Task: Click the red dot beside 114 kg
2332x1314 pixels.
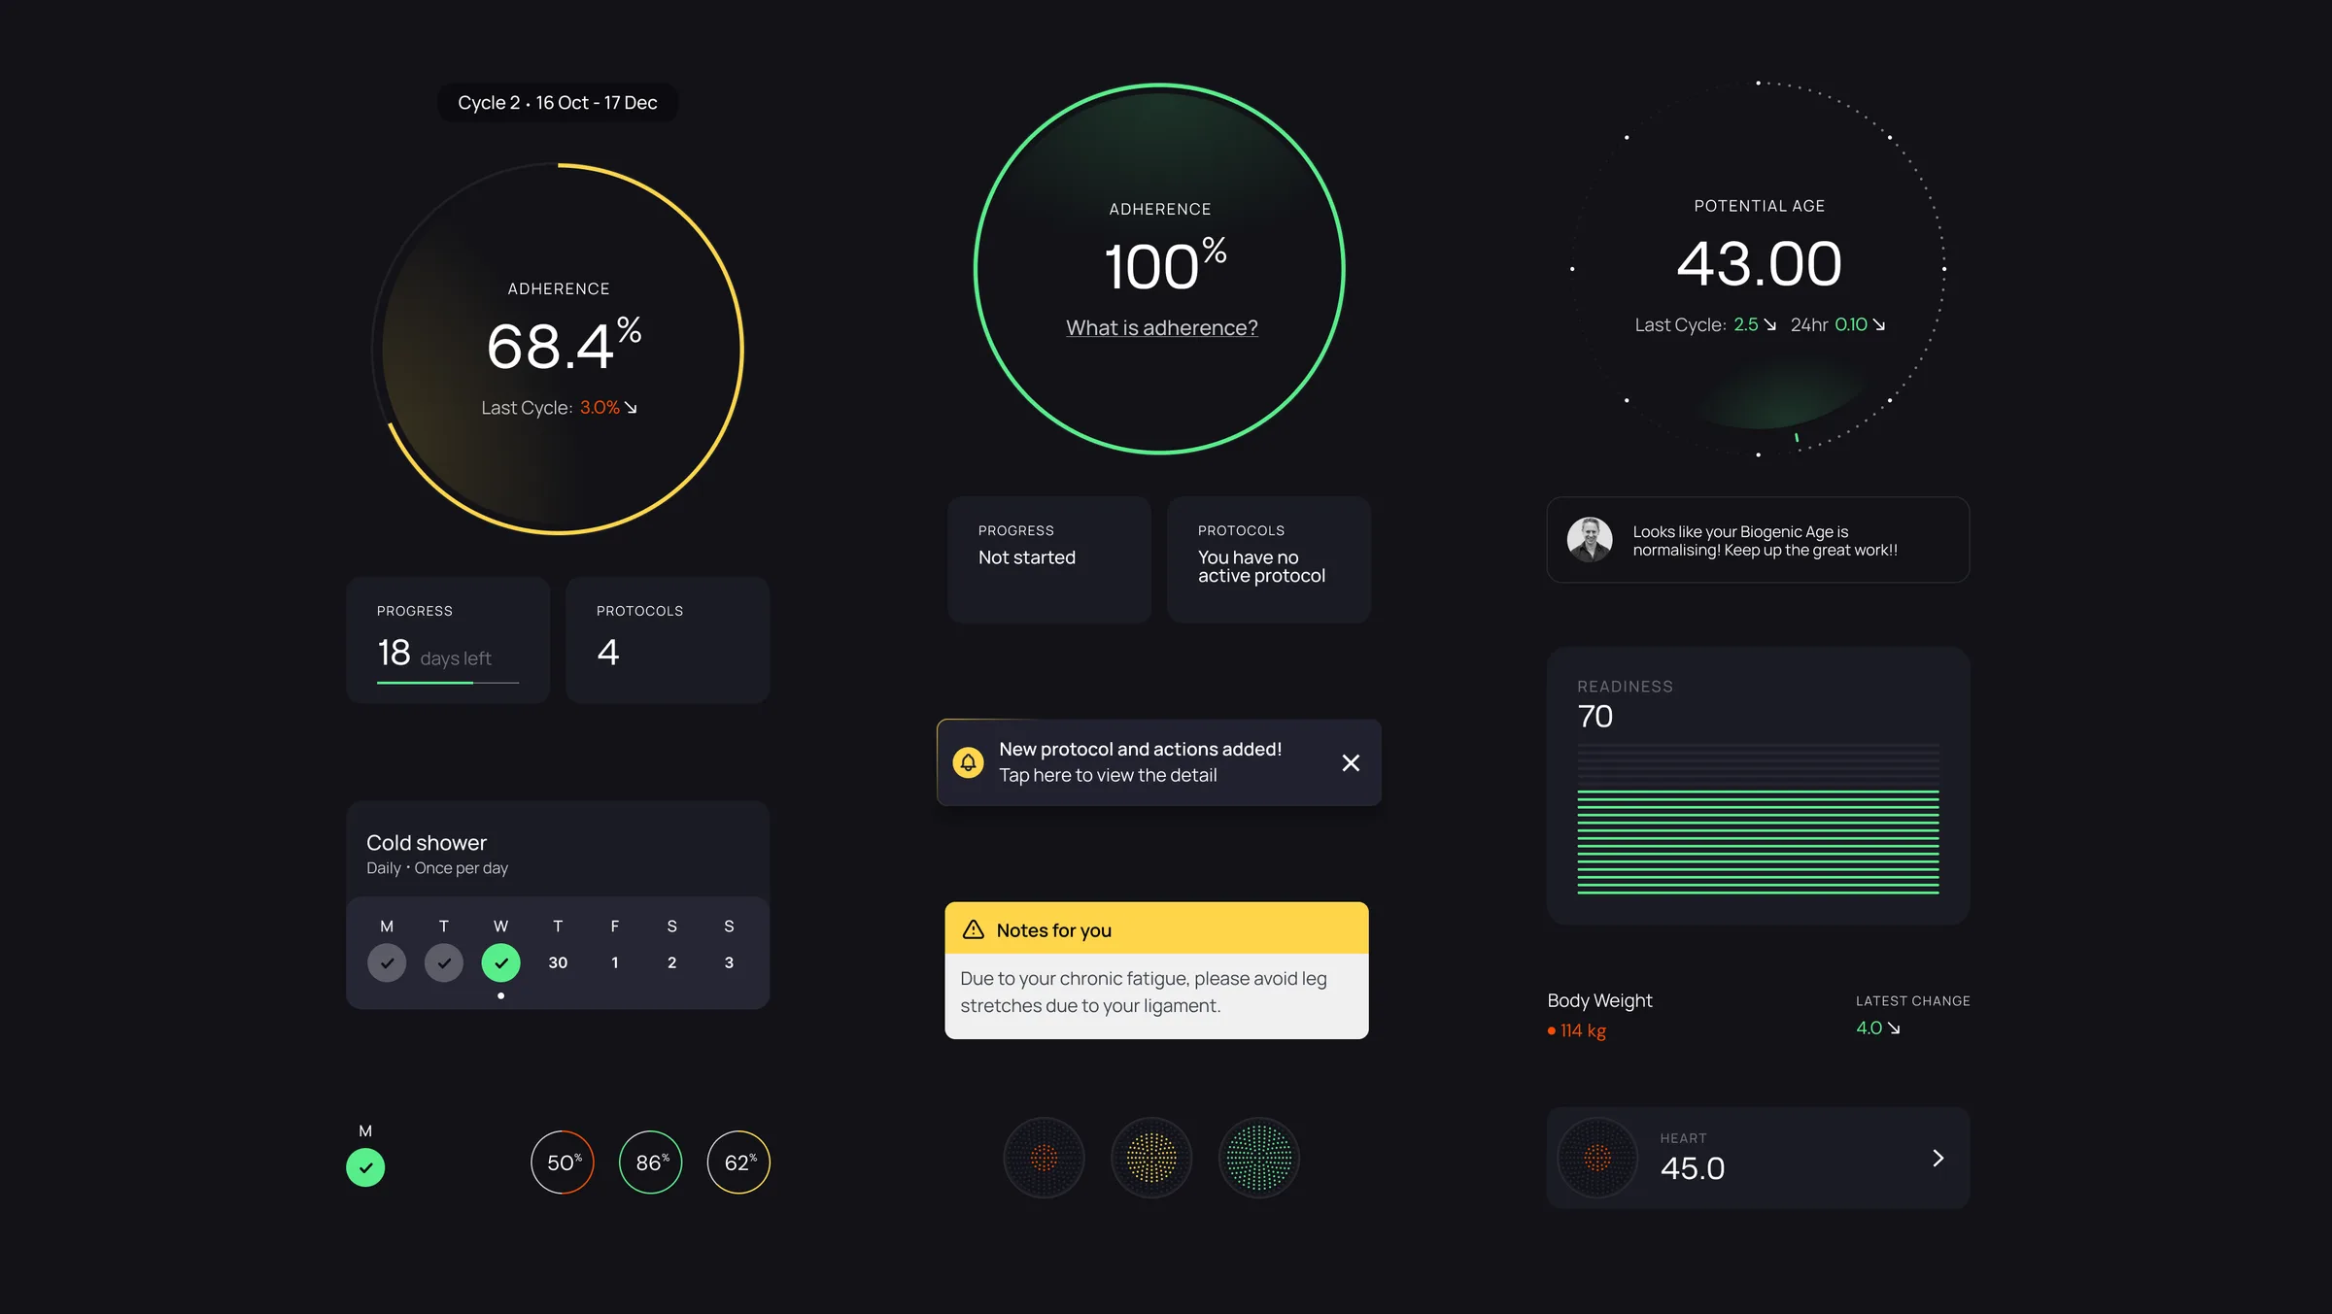Action: point(1552,1031)
